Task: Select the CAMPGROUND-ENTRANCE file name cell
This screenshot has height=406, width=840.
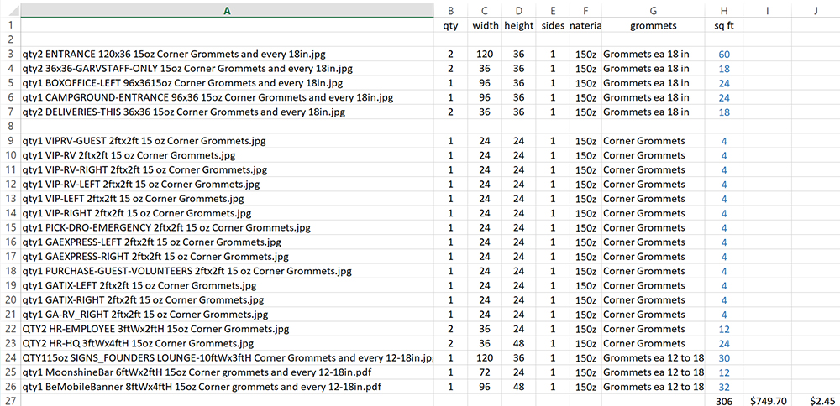Action: coord(227,97)
